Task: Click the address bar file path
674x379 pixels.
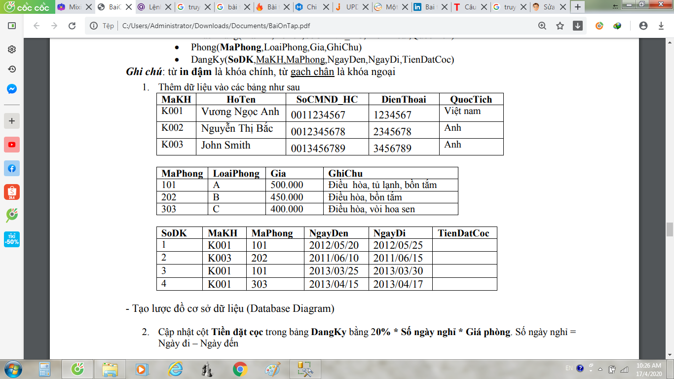Action: [216, 26]
